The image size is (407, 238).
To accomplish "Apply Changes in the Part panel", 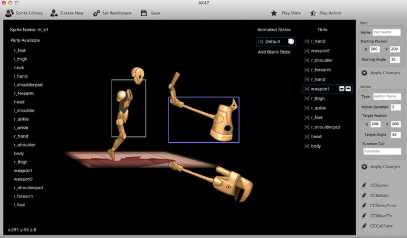I will click(381, 73).
